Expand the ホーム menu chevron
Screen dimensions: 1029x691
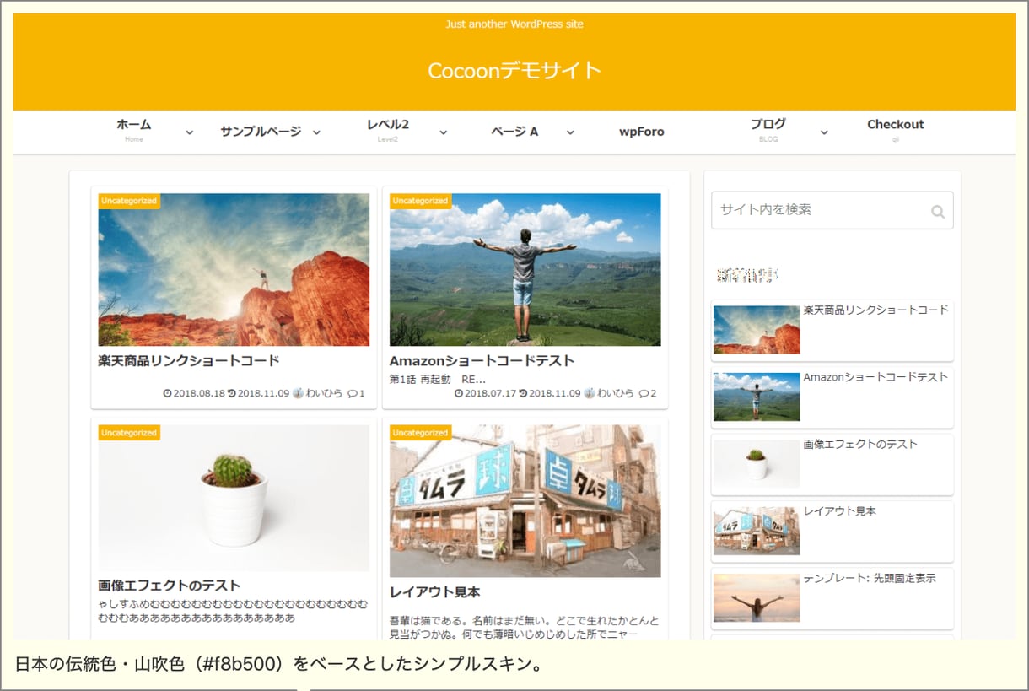click(x=190, y=132)
